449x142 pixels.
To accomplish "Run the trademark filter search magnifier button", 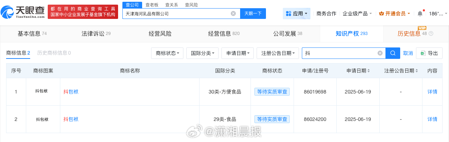I will pyautogui.click(x=393, y=53).
